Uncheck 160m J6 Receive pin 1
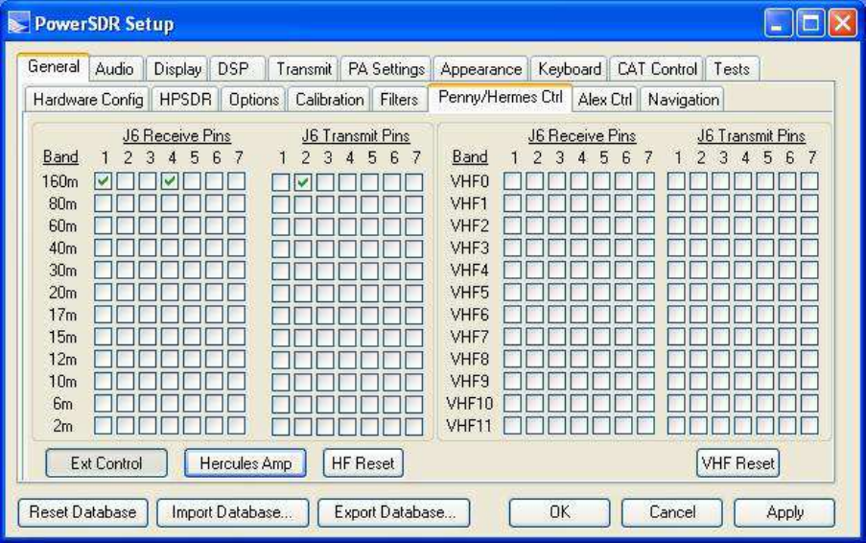 coord(104,181)
